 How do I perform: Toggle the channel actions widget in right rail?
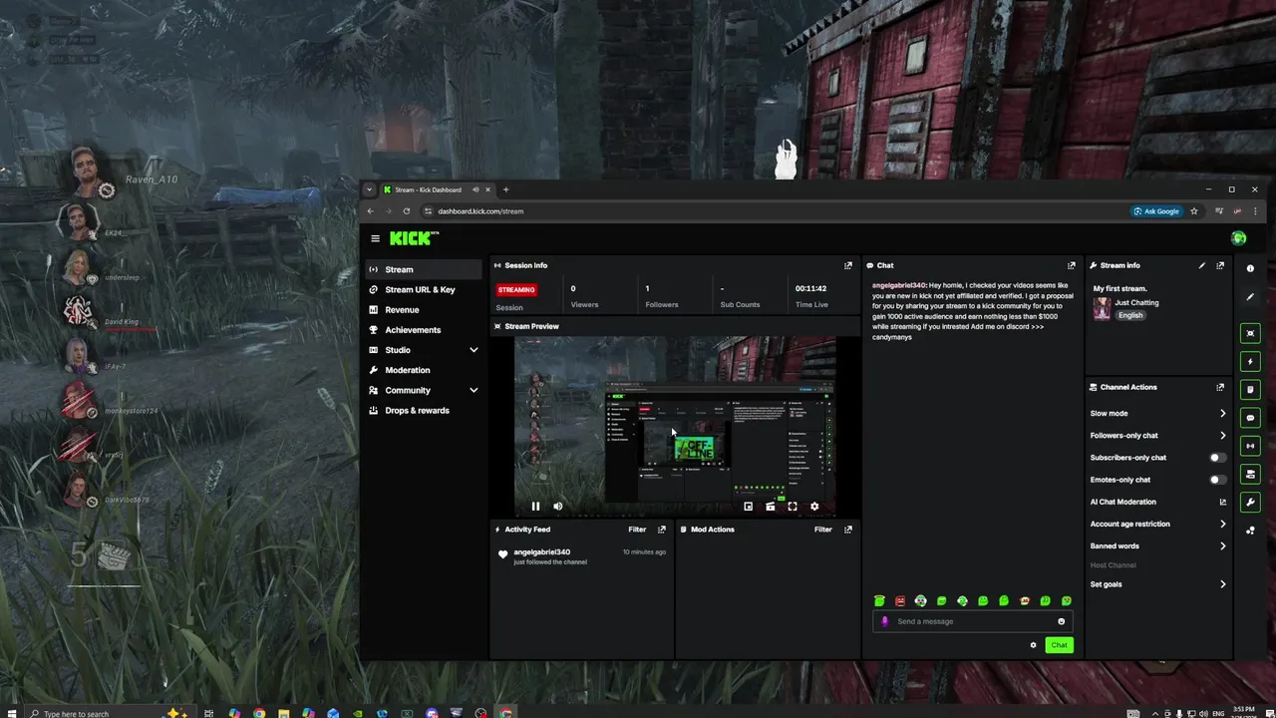1250,474
